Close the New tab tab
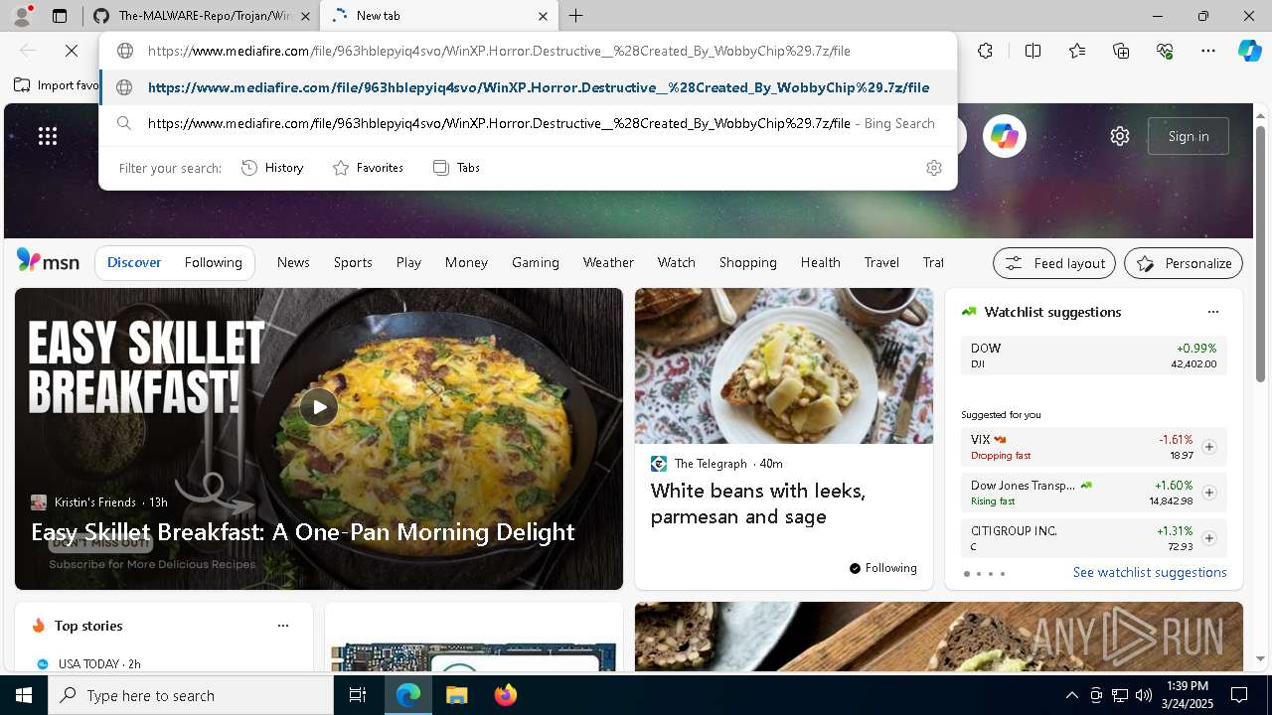Image resolution: width=1272 pixels, height=715 pixels. (x=543, y=16)
